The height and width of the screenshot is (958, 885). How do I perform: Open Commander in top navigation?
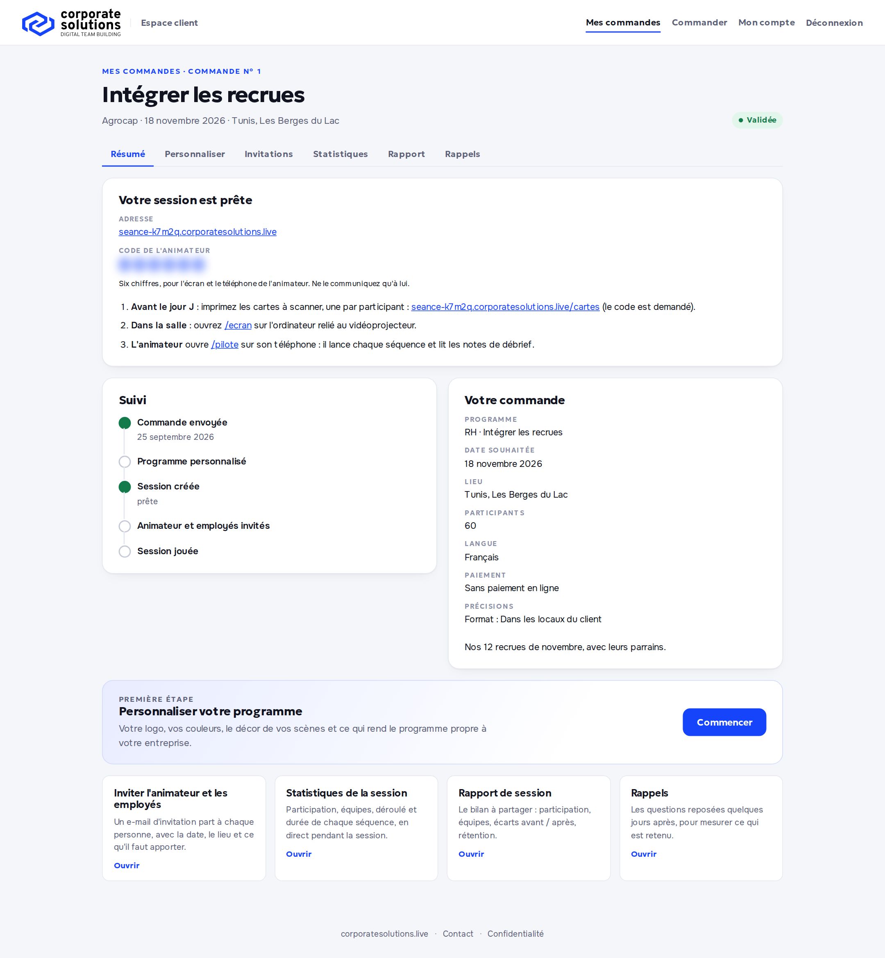pyautogui.click(x=699, y=23)
